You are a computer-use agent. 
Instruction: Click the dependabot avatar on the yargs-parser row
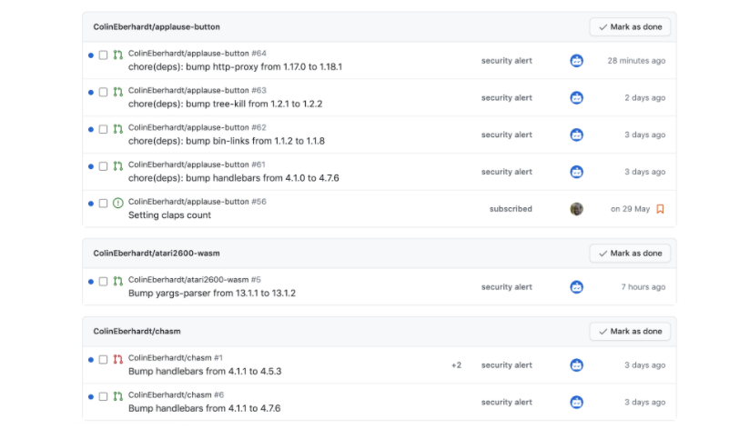pyautogui.click(x=576, y=287)
